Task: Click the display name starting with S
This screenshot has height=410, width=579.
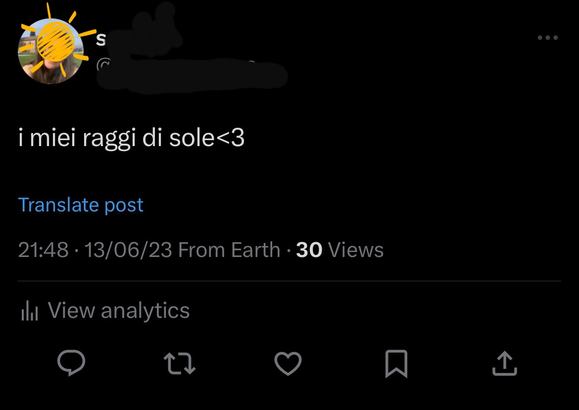Action: (x=100, y=40)
